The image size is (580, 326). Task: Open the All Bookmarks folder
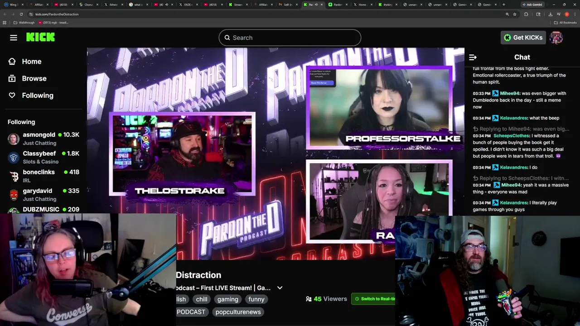pos(565,23)
